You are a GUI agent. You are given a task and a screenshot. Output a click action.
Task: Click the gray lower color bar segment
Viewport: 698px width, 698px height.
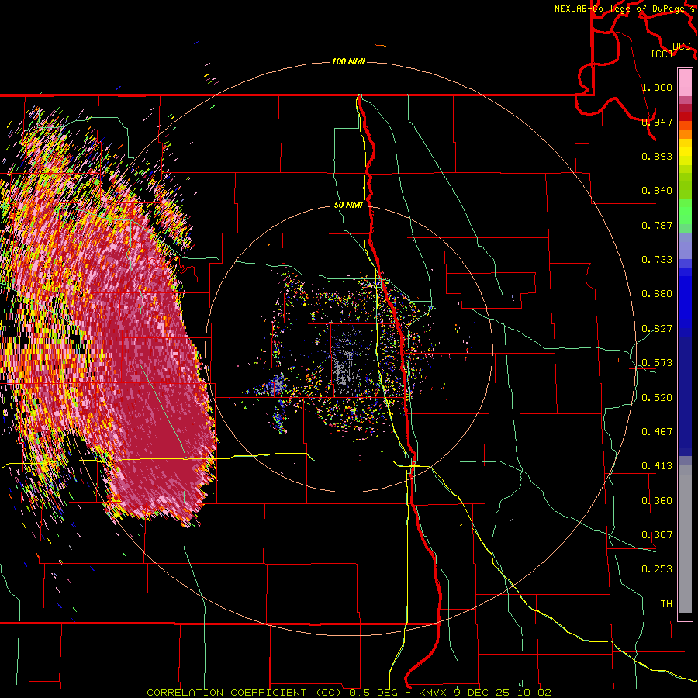point(685,539)
